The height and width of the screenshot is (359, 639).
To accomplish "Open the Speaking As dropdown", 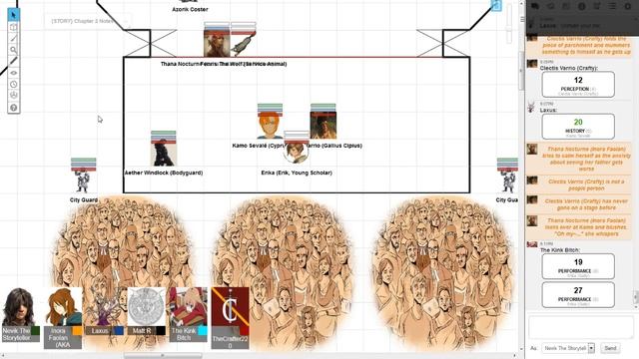I will click(x=568, y=348).
